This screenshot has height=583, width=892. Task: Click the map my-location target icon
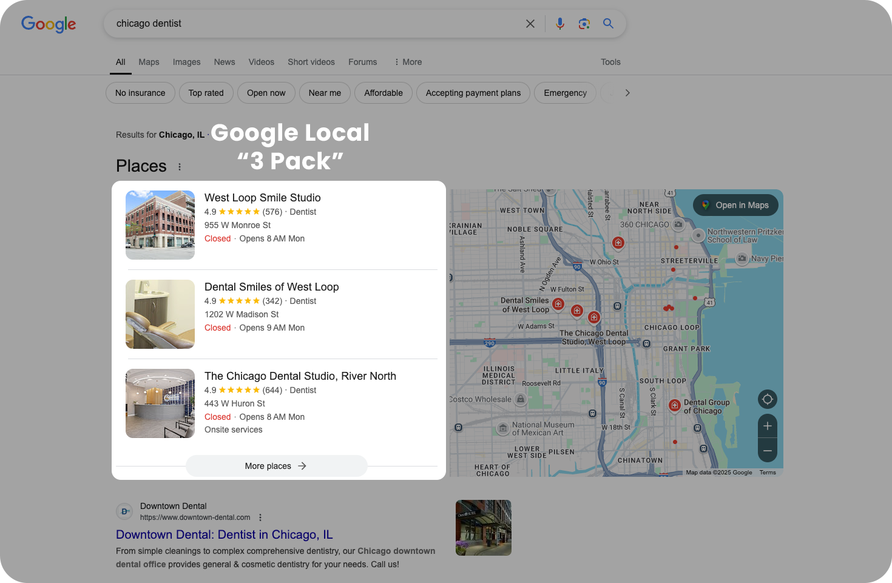point(768,399)
